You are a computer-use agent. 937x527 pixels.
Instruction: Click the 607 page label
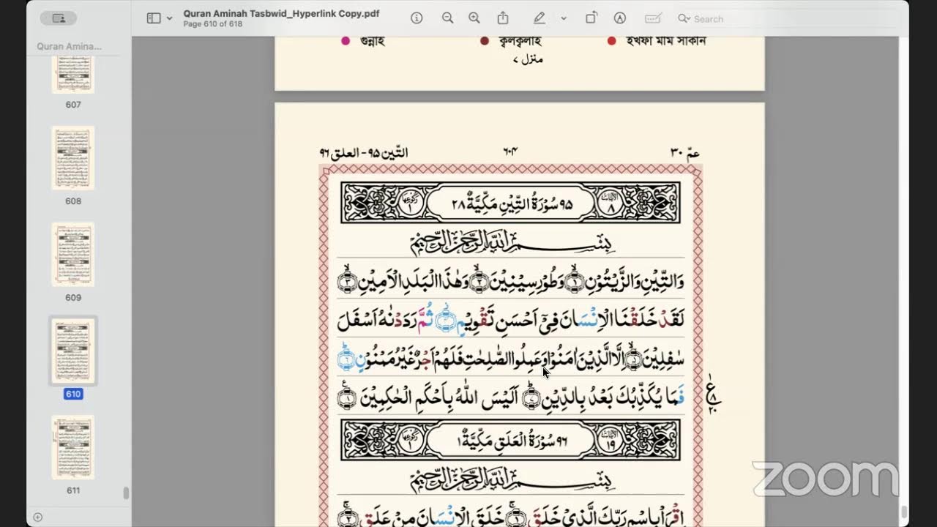[x=72, y=105]
